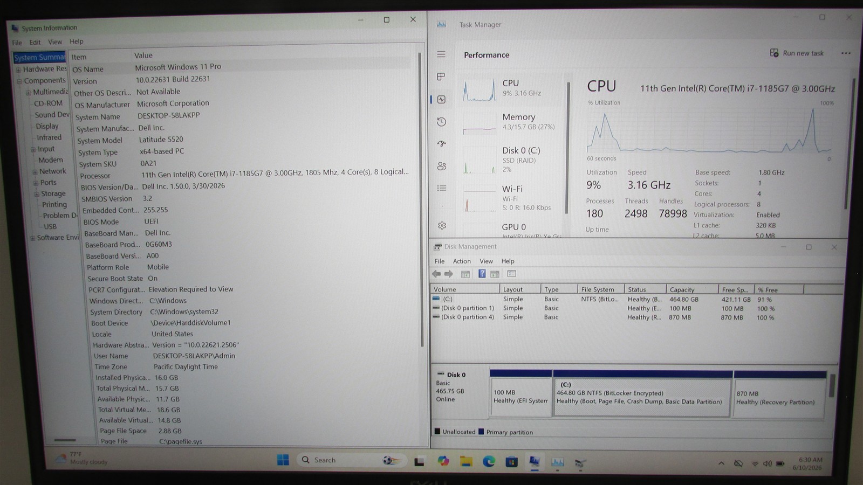Click Run new task button
This screenshot has height=485, width=863.
tap(797, 53)
